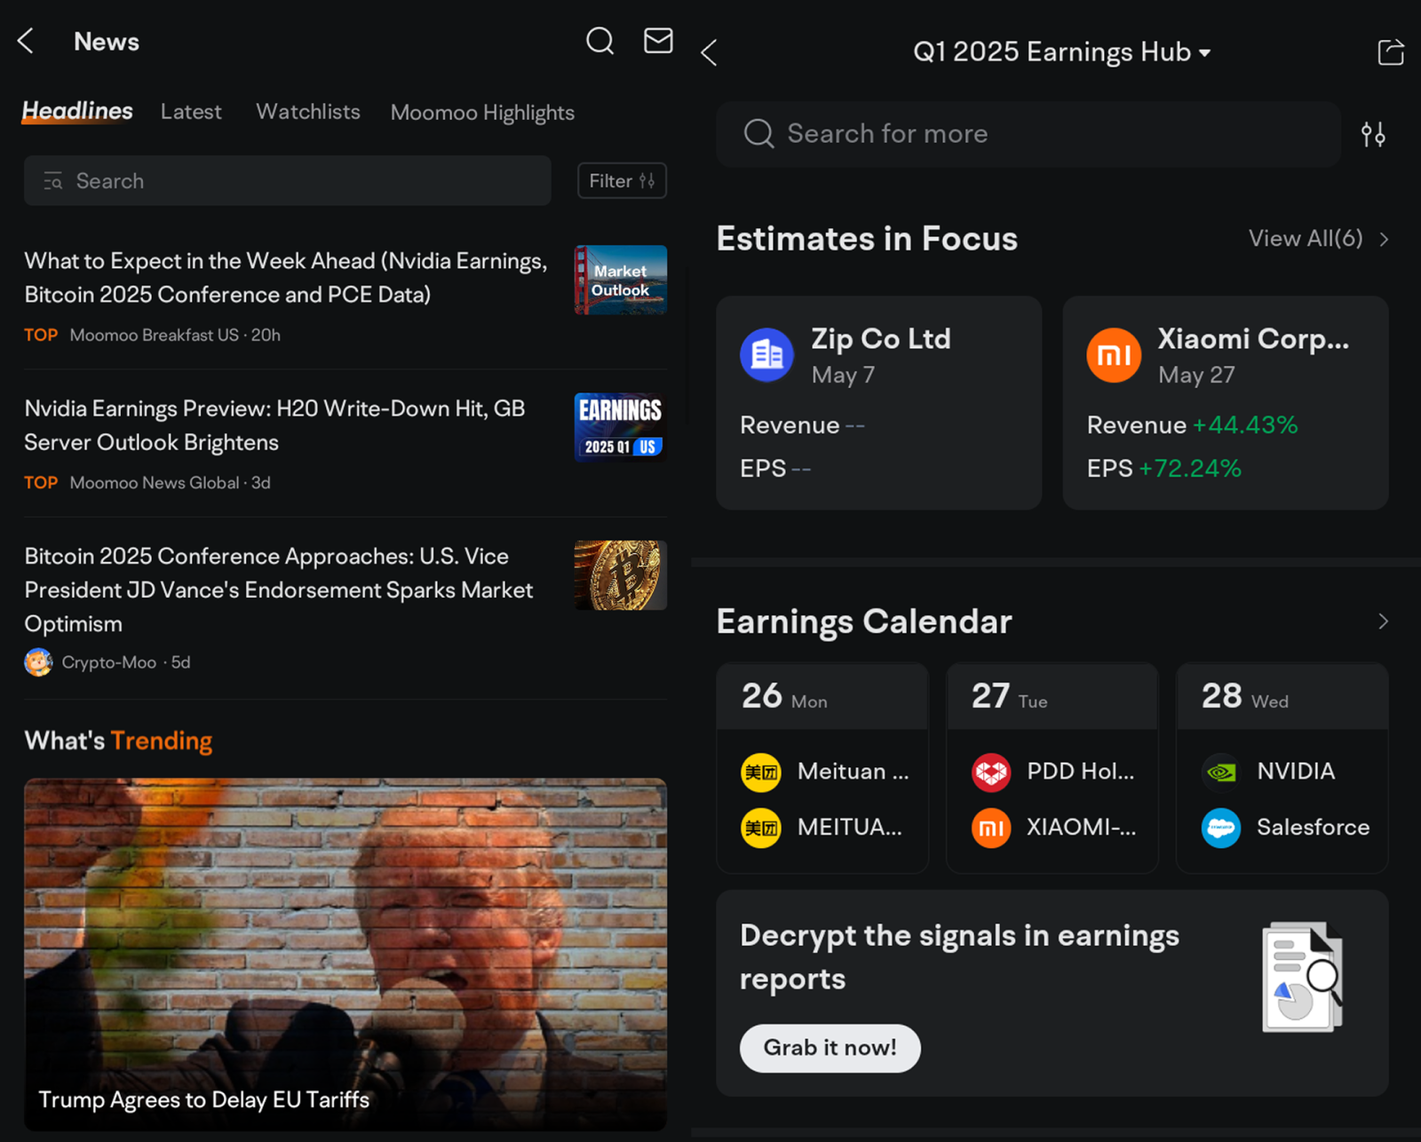The height and width of the screenshot is (1142, 1421).
Task: Open the EARNINGS 2025 Q1 US thumbnail
Action: 621,427
